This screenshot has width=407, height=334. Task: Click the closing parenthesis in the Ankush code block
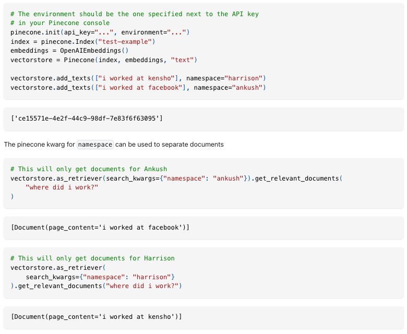click(x=12, y=196)
